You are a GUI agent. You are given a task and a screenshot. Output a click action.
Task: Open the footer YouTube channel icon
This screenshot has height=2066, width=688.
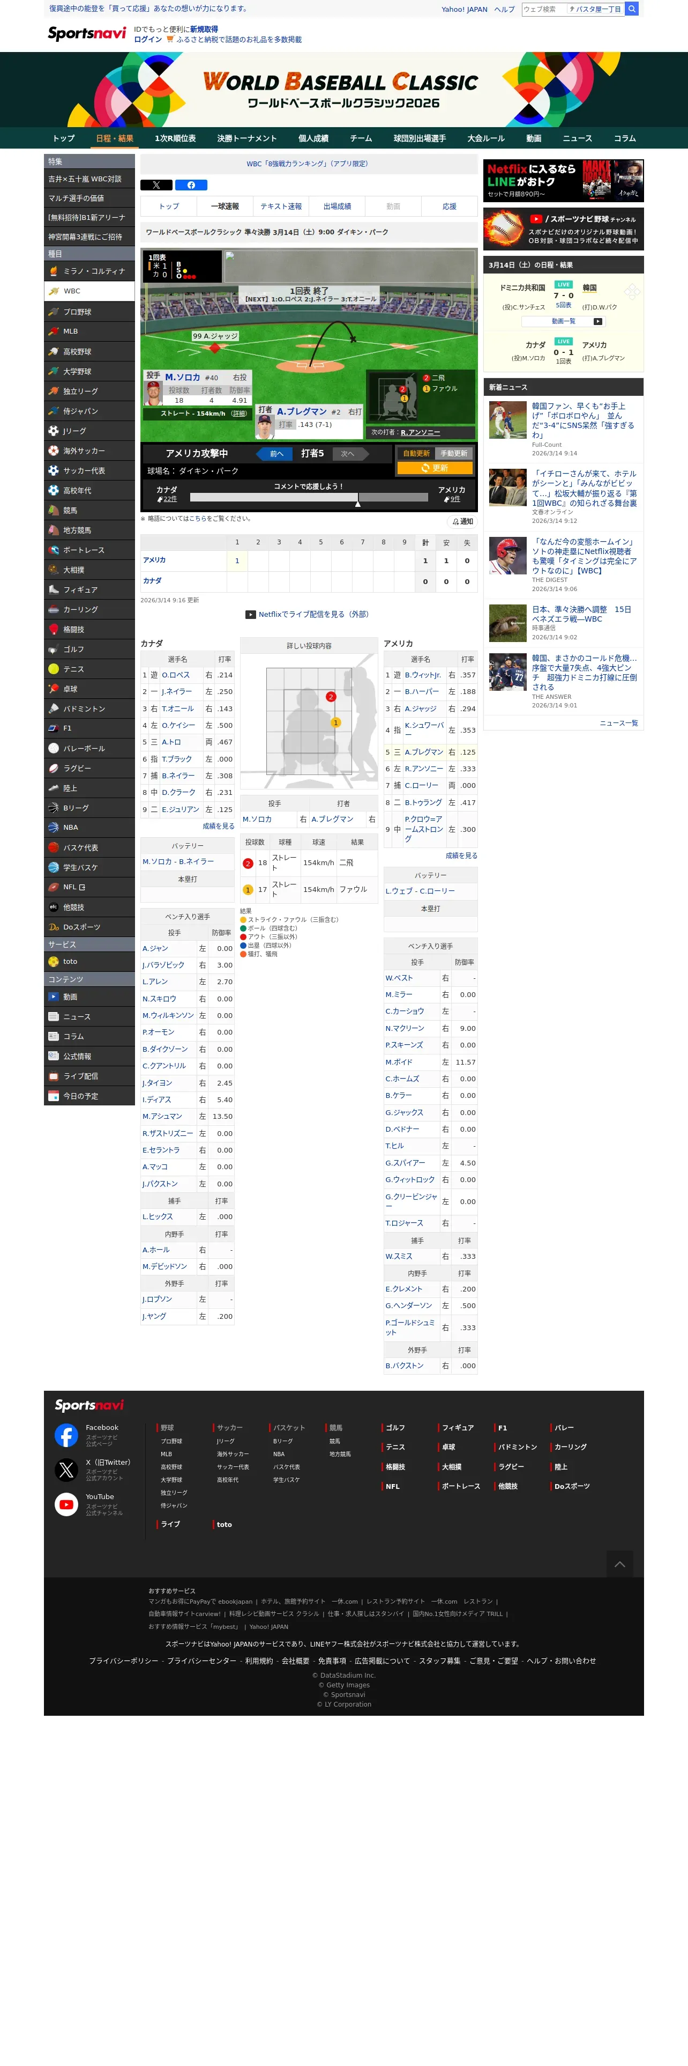66,1504
